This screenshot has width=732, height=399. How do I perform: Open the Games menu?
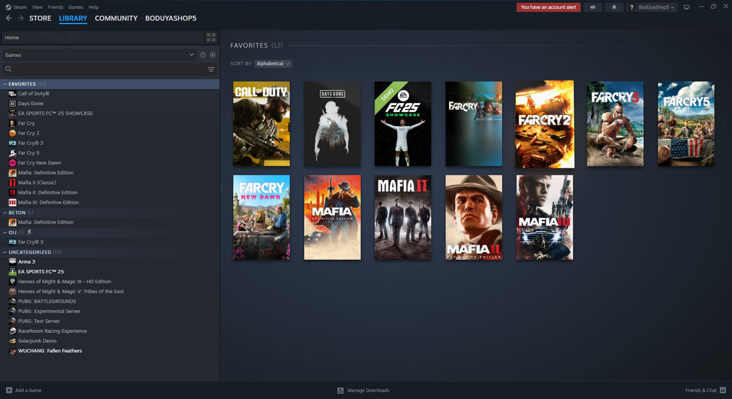tap(75, 7)
